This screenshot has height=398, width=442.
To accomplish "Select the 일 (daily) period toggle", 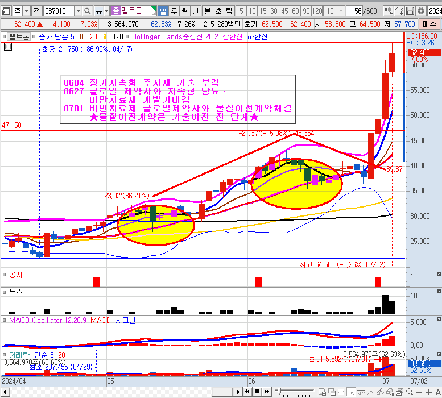I will pyautogui.click(x=163, y=11).
